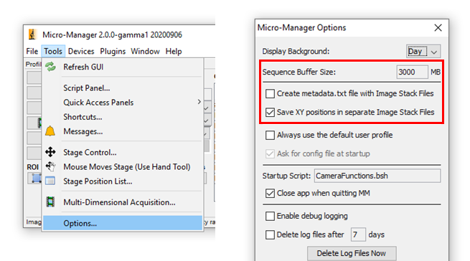Click the Micro-Manager microscope title icon
This screenshot has width=470, height=261.
[x=32, y=34]
